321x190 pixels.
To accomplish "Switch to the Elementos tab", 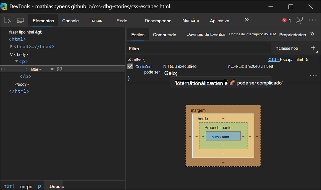I will pos(43,20).
